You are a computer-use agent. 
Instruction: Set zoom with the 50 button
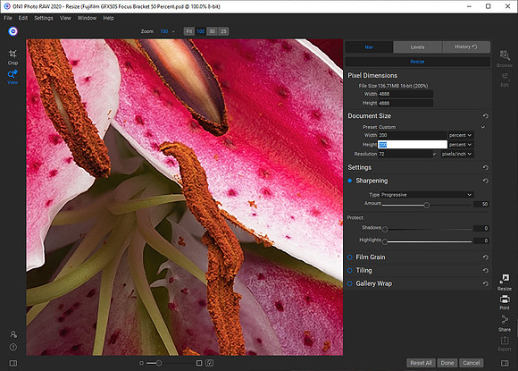pos(212,31)
